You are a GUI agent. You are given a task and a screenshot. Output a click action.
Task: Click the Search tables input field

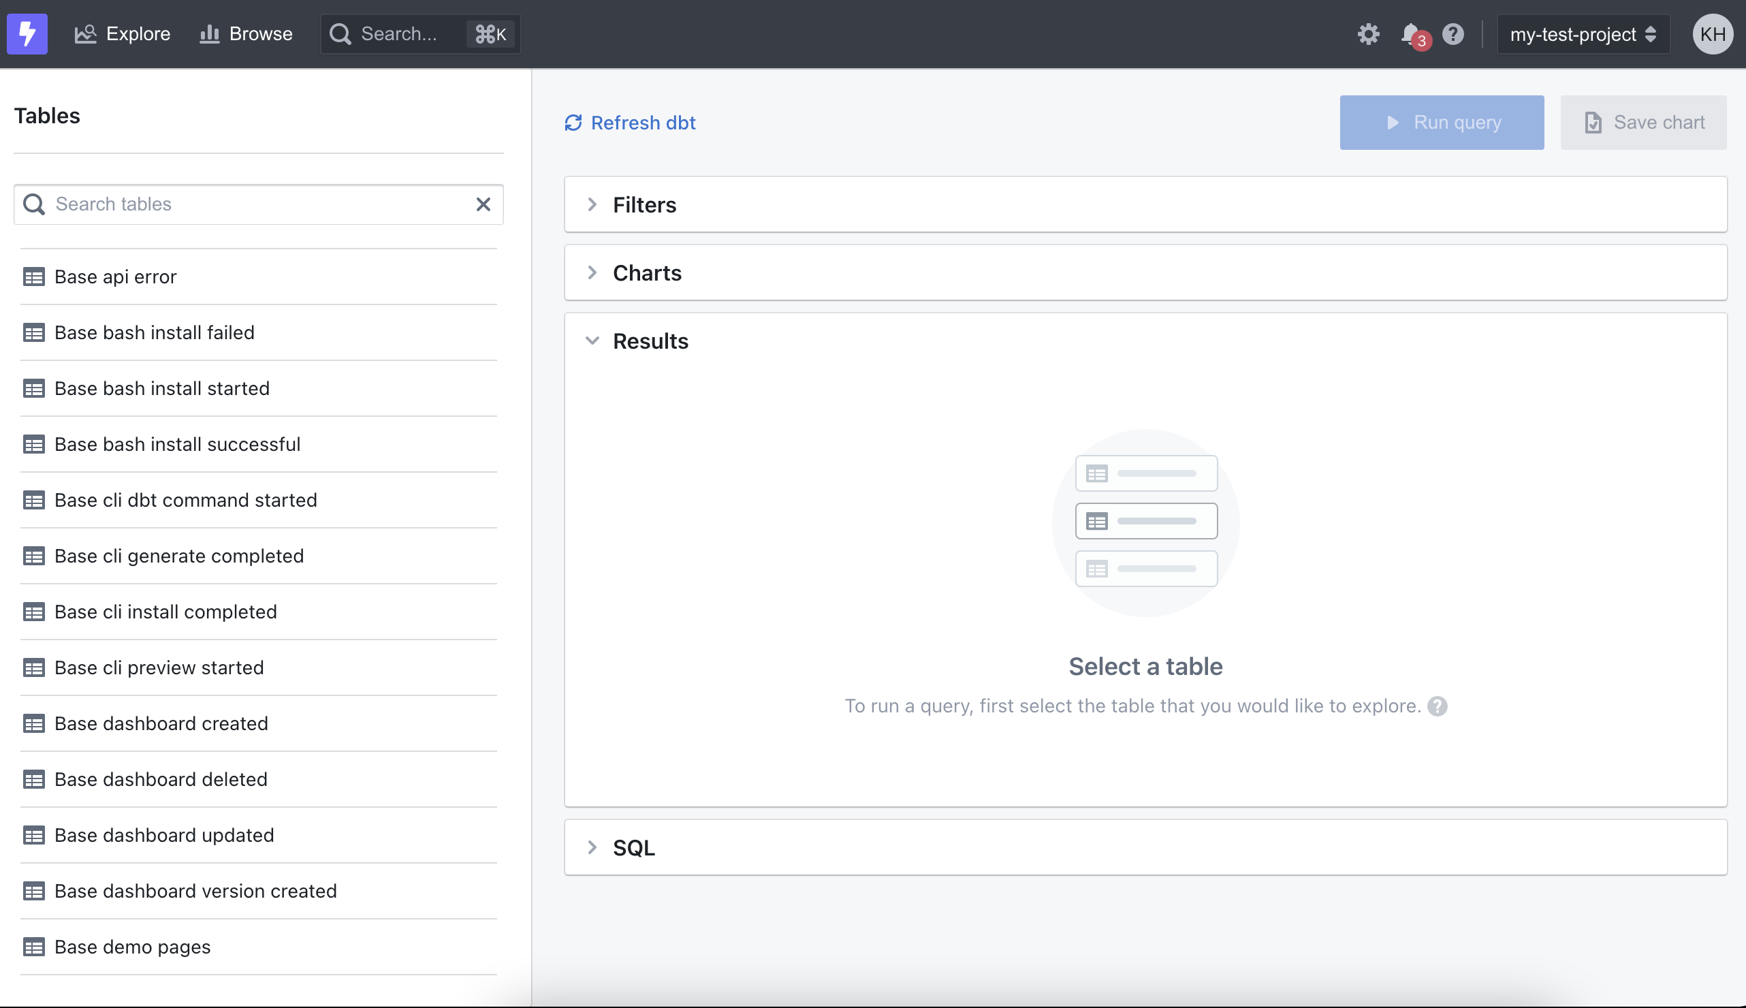point(208,204)
